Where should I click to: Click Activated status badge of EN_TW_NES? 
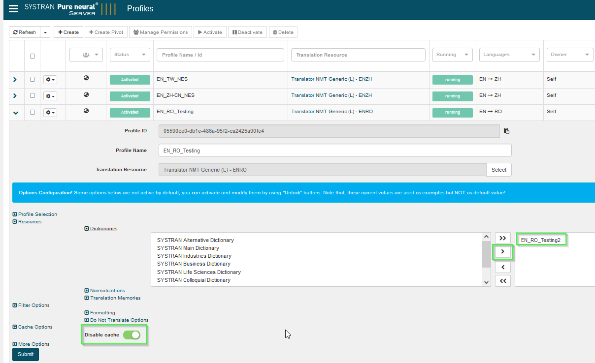130,80
